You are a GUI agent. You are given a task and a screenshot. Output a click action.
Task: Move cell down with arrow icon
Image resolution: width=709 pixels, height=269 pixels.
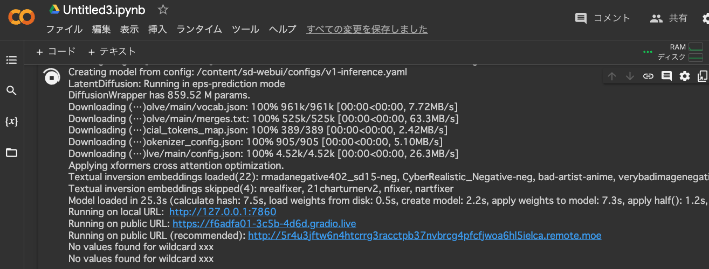click(630, 76)
